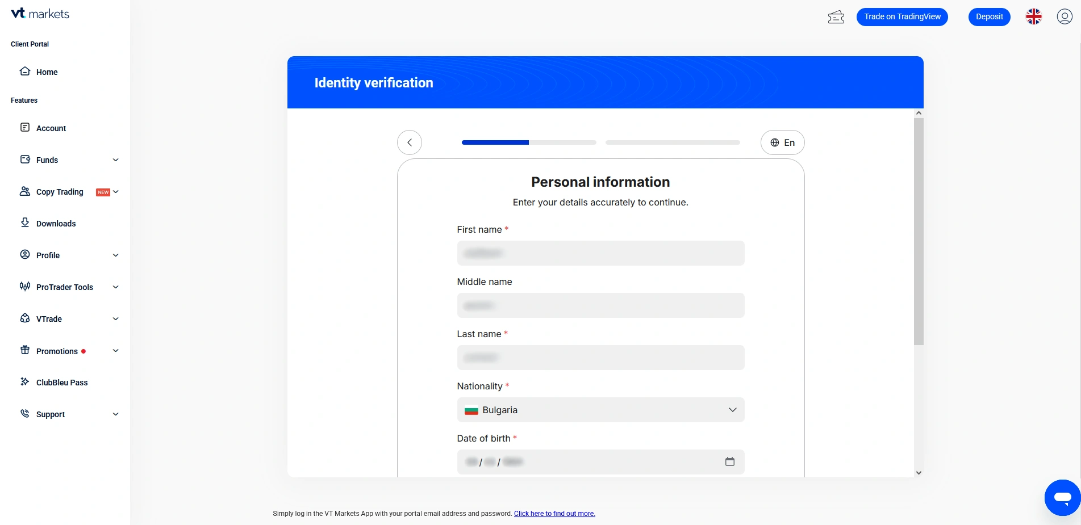The height and width of the screenshot is (525, 1081).
Task: Open the Account page in the sidebar
Action: click(x=51, y=128)
